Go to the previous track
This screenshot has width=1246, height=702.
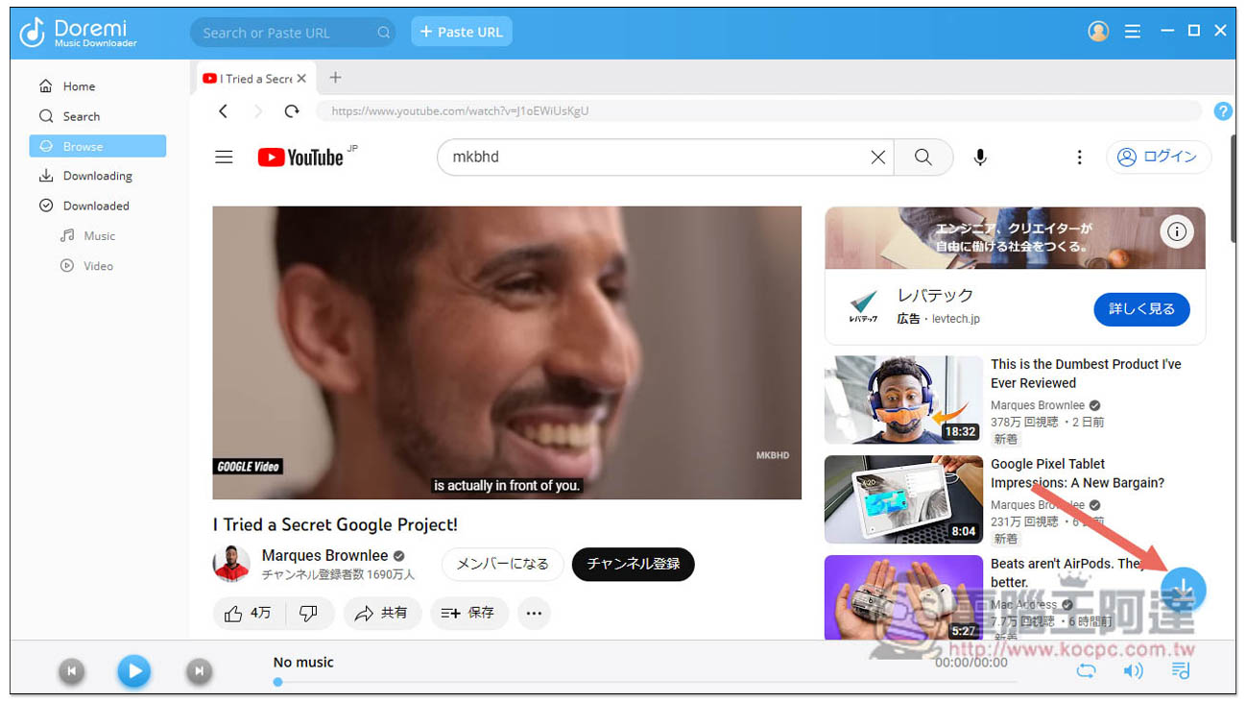click(x=71, y=671)
